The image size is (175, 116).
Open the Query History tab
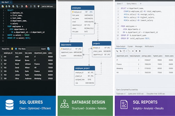point(132,4)
